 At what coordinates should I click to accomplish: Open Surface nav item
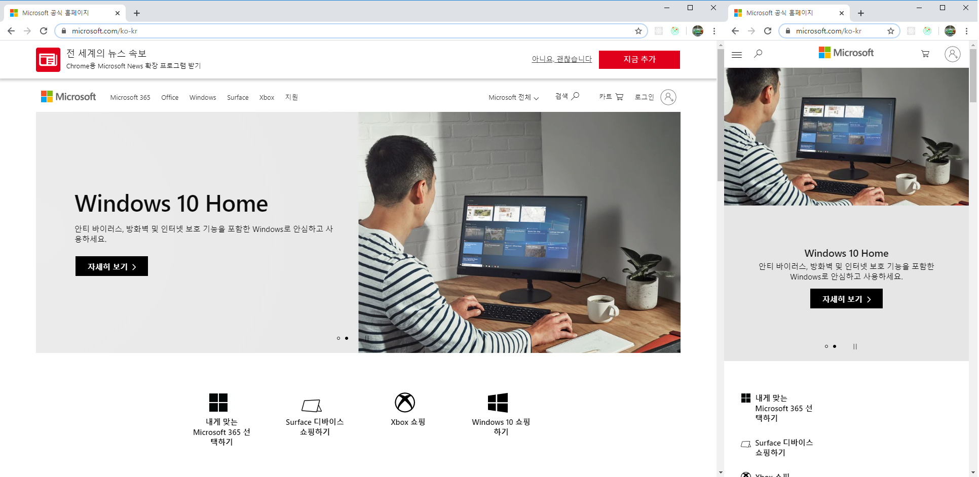point(238,97)
